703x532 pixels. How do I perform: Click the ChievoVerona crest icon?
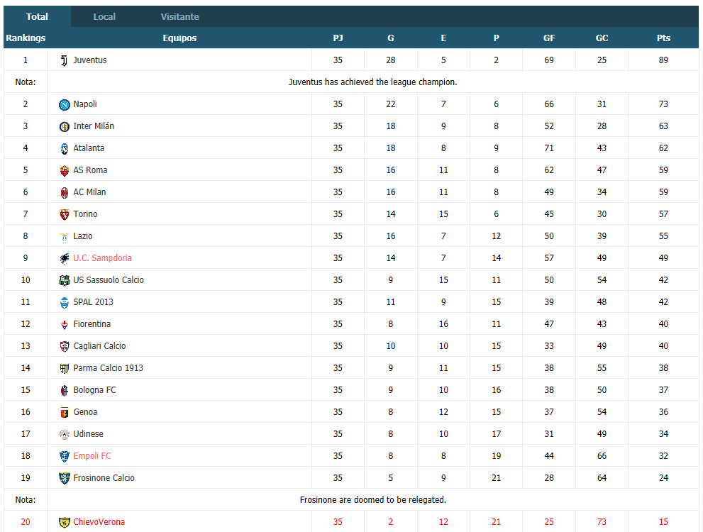pos(65,522)
